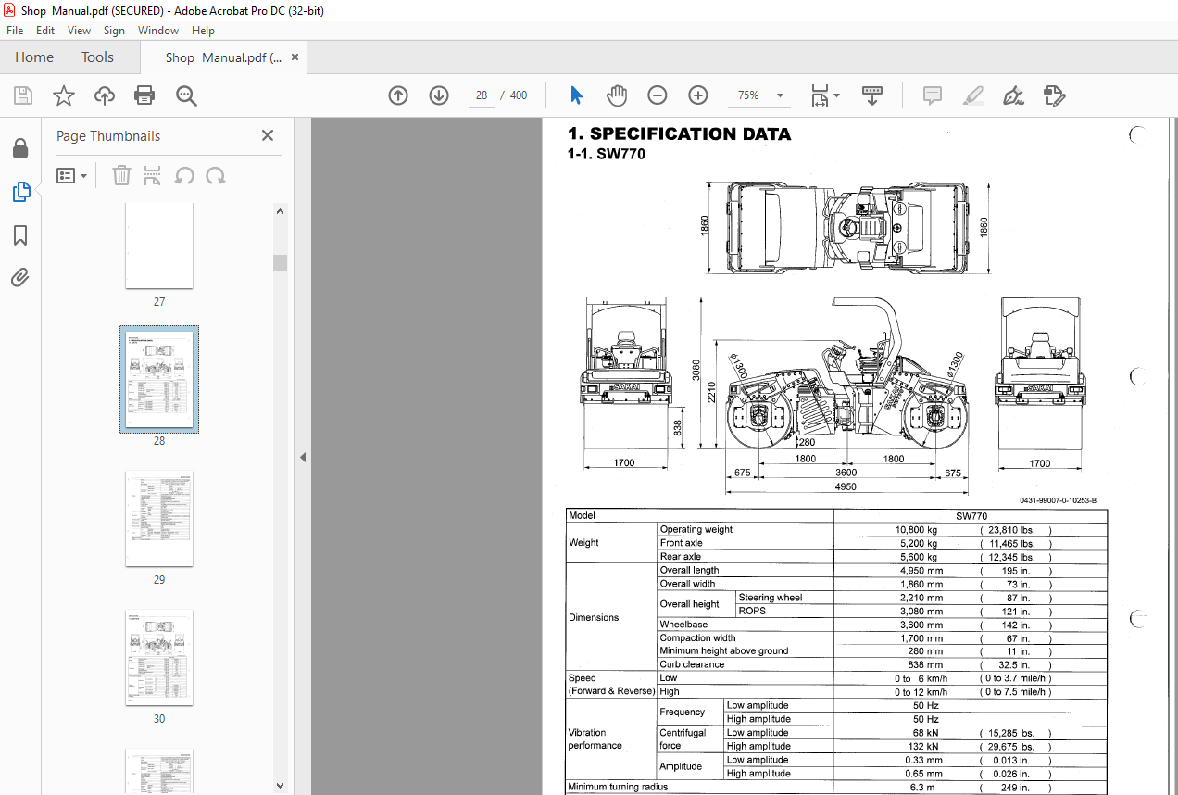Click the Fill and edit tool icon
This screenshot has height=795, width=1178.
(x=1054, y=95)
